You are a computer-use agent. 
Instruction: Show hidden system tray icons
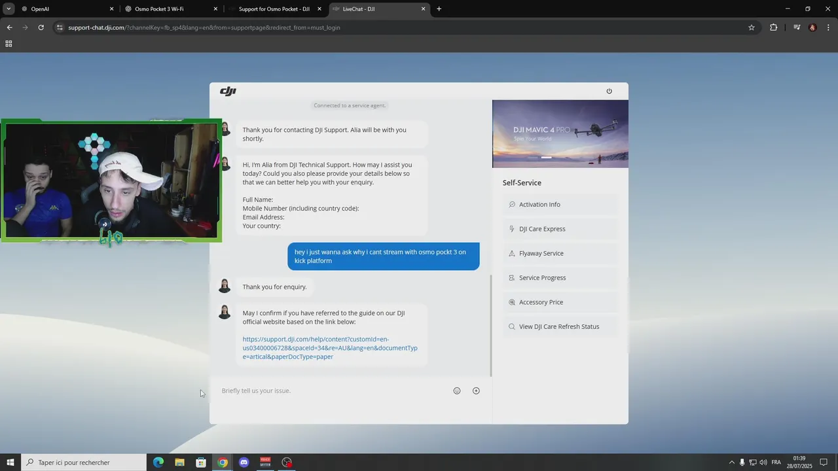[x=732, y=462]
